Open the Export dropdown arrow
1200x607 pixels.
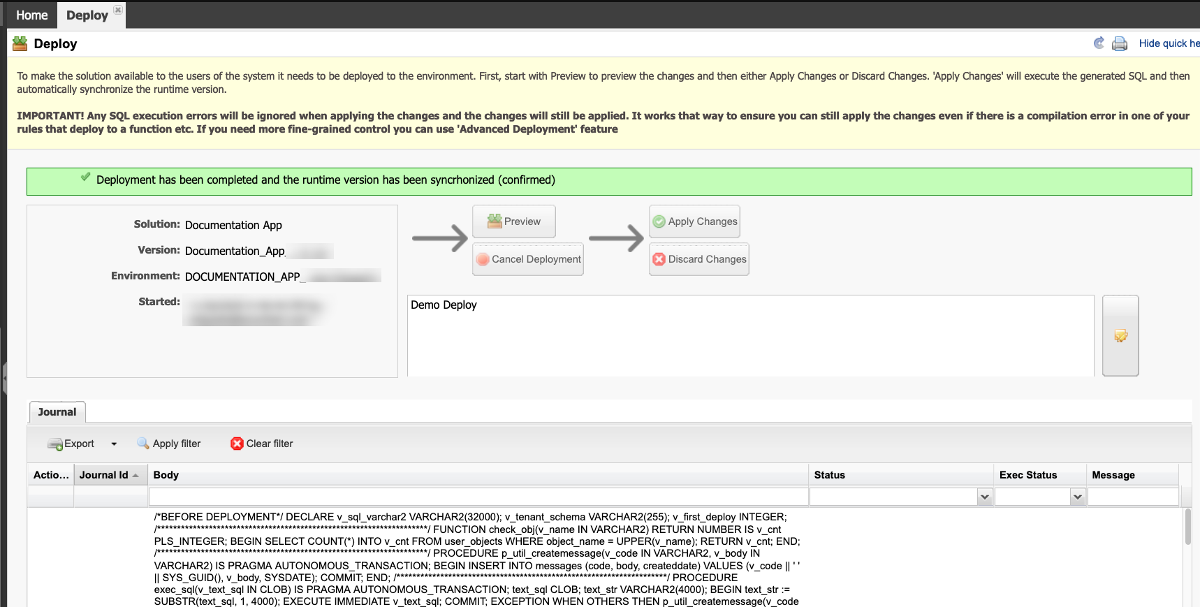pos(114,444)
